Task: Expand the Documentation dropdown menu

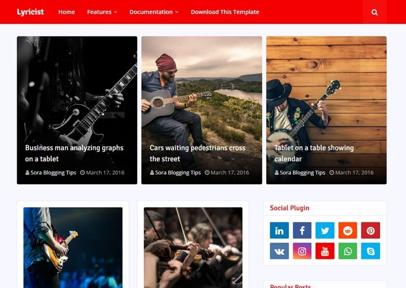Action: coord(154,12)
